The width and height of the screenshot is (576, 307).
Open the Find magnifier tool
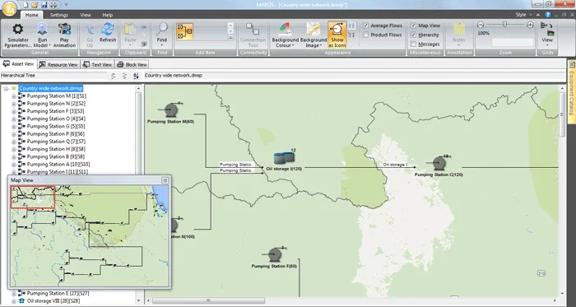pos(161,29)
